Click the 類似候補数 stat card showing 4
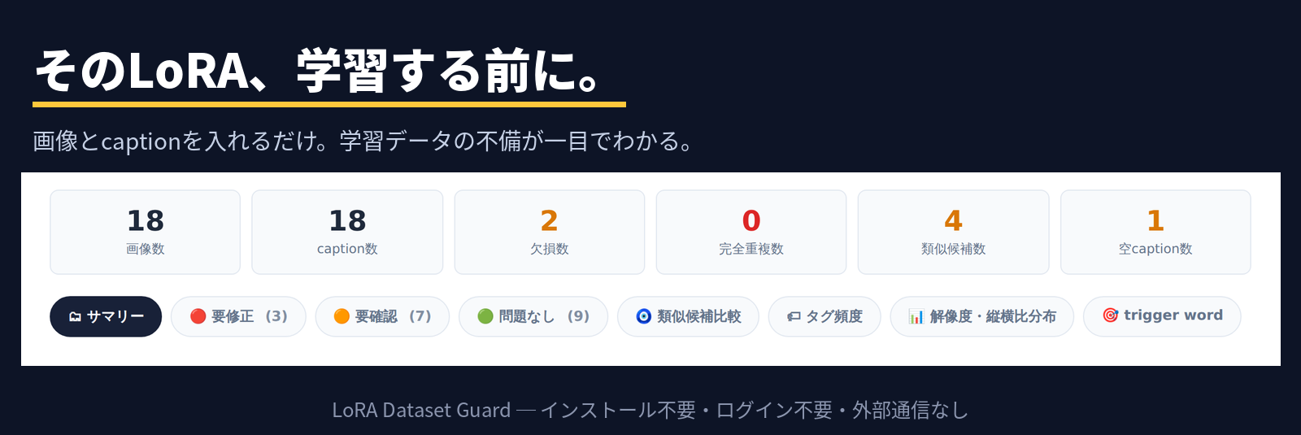 [x=953, y=233]
